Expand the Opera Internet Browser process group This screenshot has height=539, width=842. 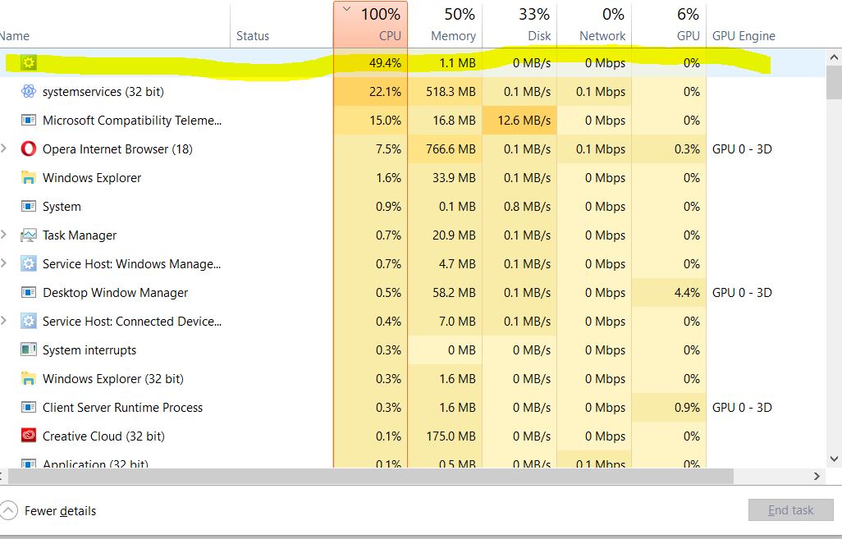coord(4,149)
